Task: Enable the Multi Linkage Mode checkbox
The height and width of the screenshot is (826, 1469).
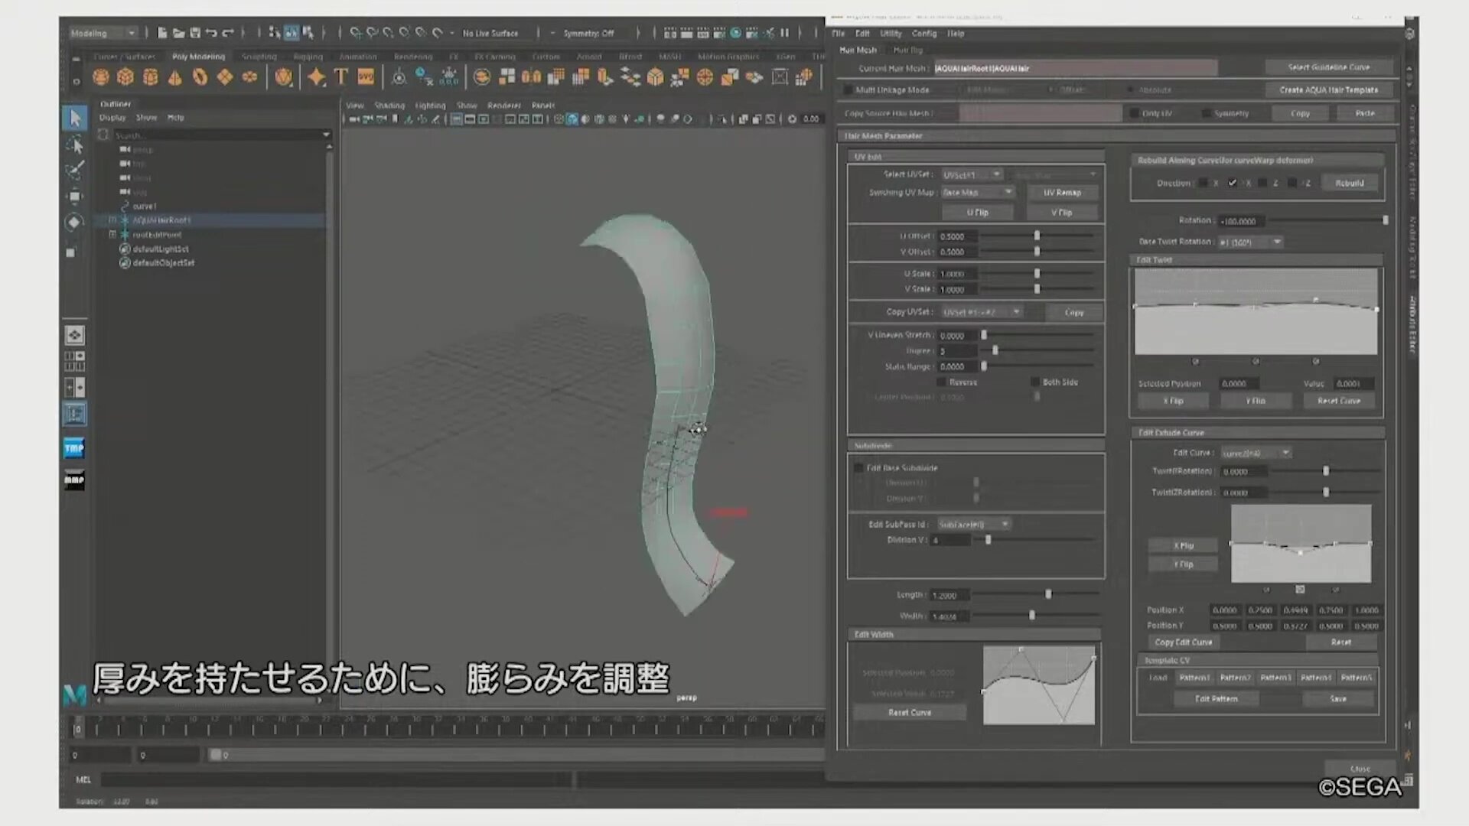Action: [848, 90]
